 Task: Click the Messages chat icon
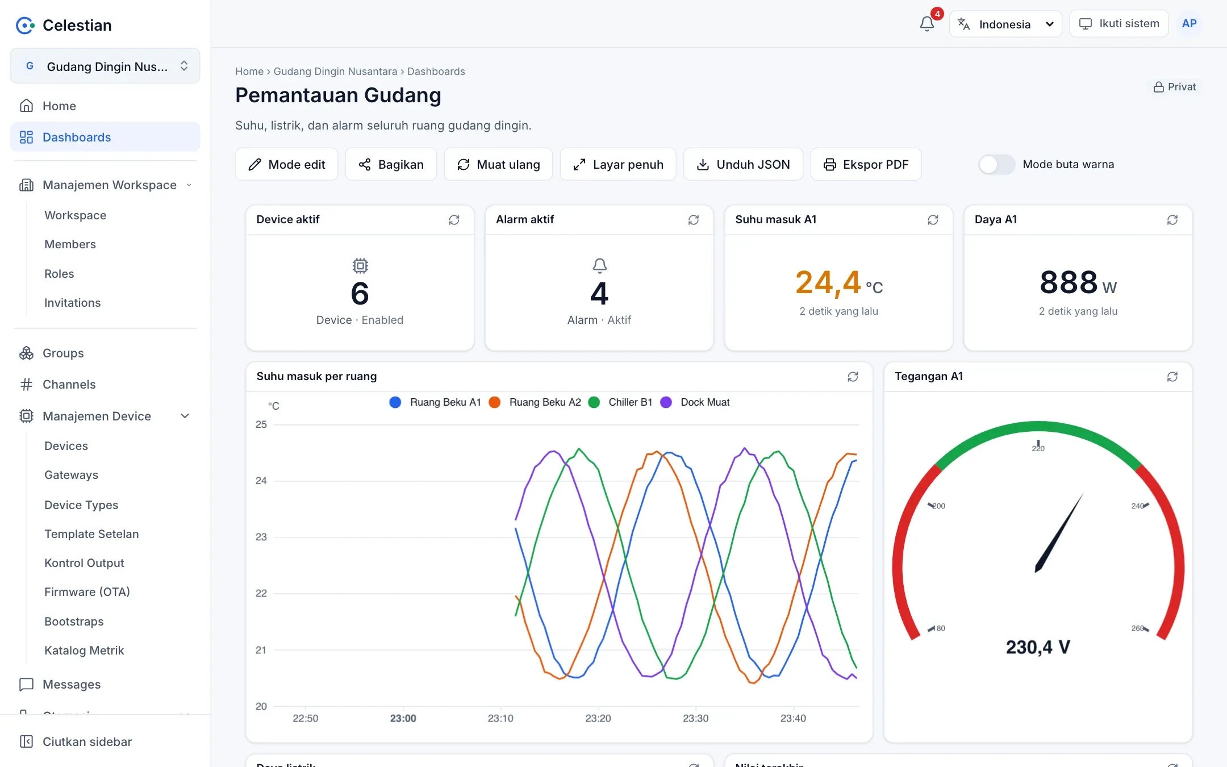26,685
